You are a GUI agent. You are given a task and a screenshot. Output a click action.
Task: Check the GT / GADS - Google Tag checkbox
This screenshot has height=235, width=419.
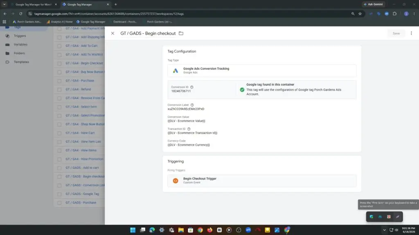pos(59,194)
